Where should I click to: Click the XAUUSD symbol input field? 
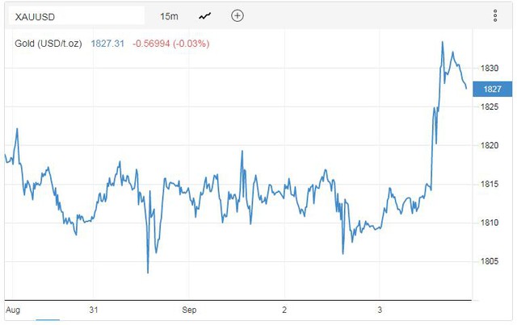click(x=77, y=16)
